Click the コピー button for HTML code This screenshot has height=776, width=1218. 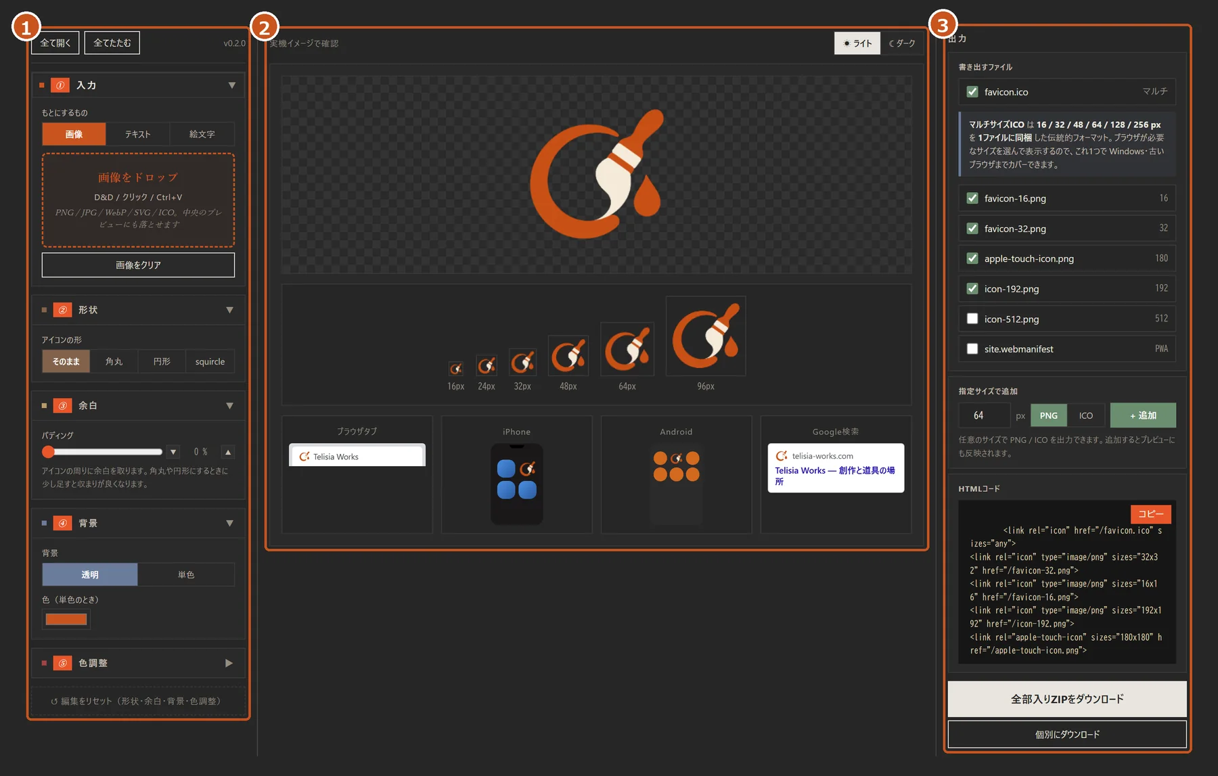(1150, 514)
